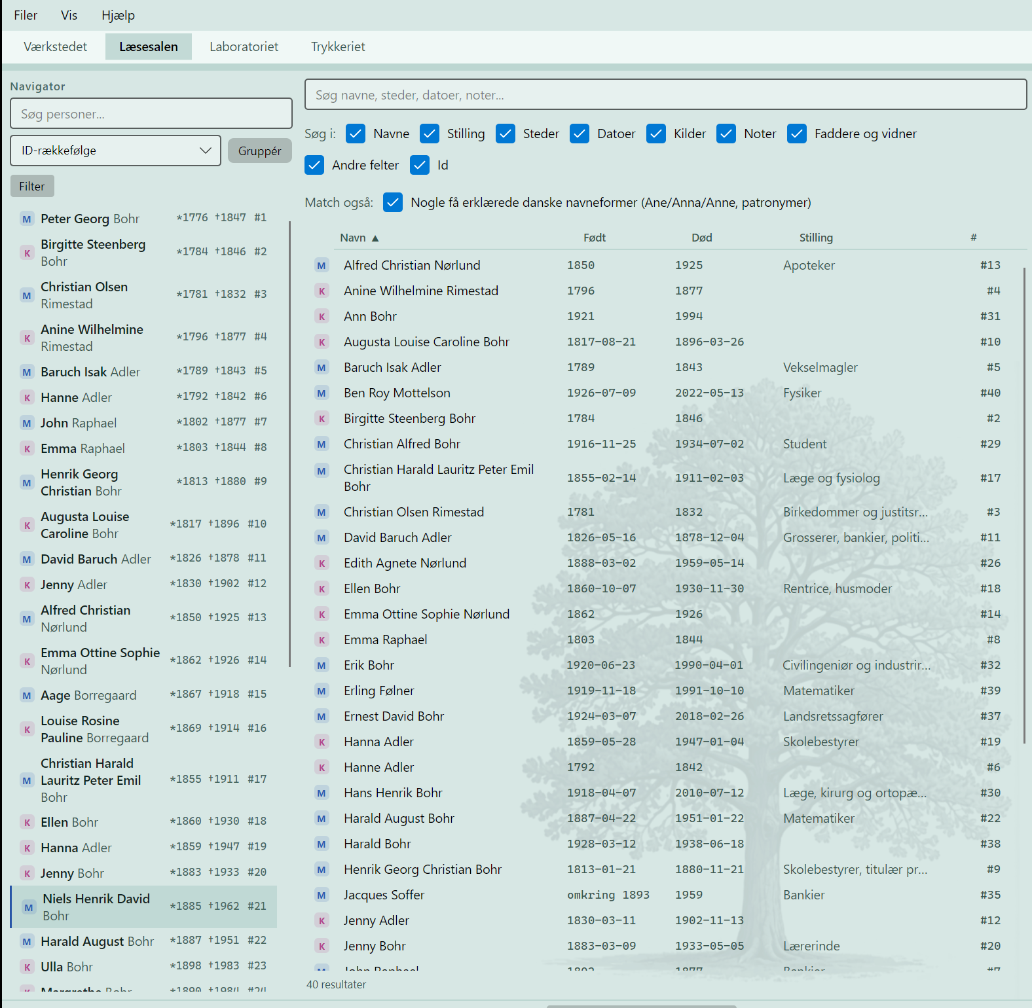Click the Filter button
1032x1008 pixels.
[32, 186]
